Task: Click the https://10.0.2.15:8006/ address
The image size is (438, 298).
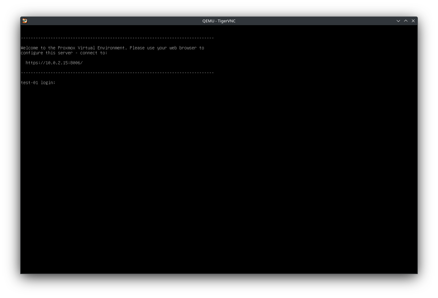Action: (54, 63)
